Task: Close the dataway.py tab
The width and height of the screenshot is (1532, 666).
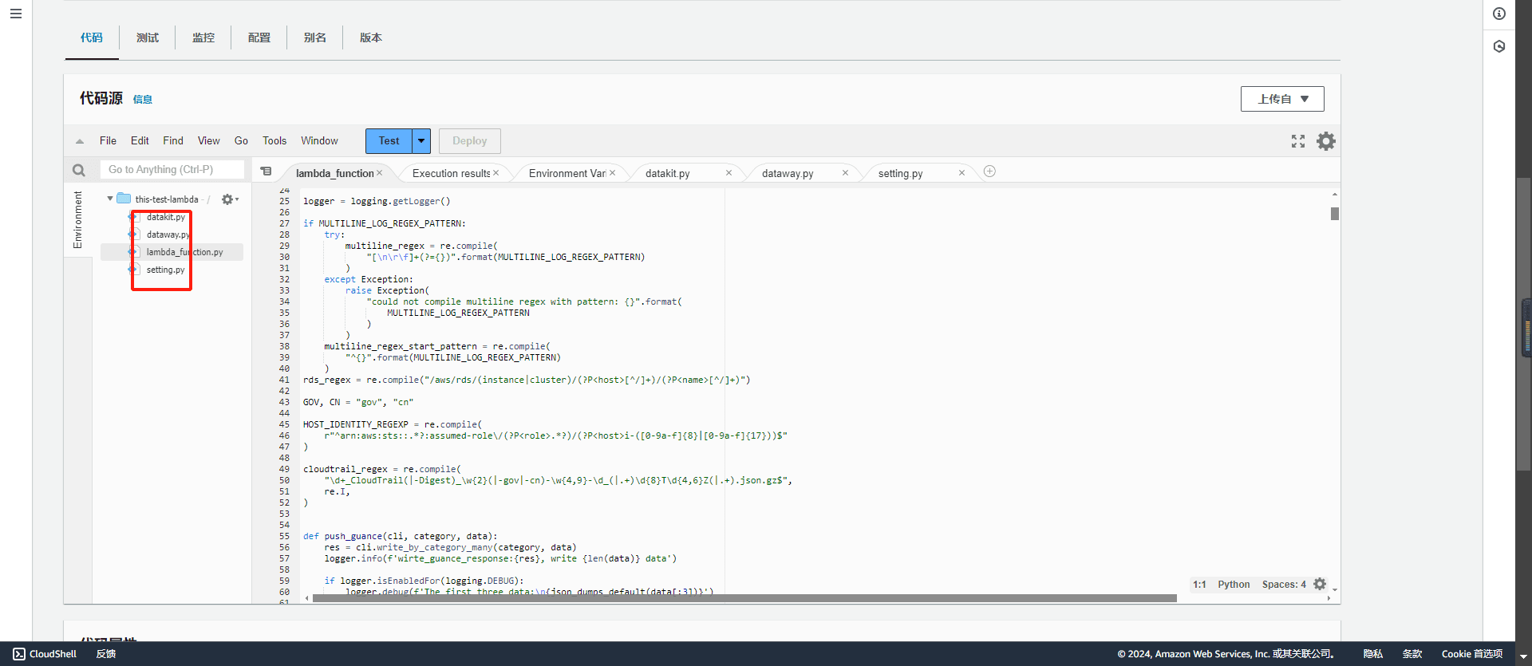Action: coord(845,173)
